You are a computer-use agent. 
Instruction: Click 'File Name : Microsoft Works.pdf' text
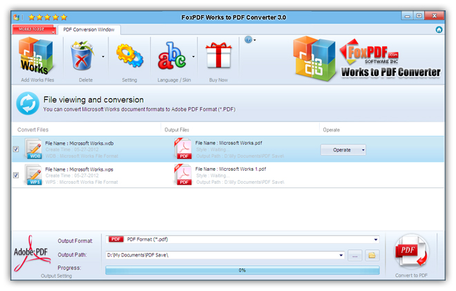click(229, 143)
